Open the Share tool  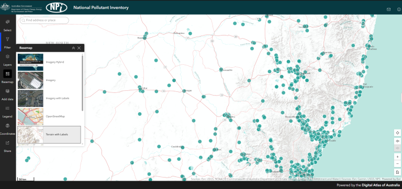point(7,146)
